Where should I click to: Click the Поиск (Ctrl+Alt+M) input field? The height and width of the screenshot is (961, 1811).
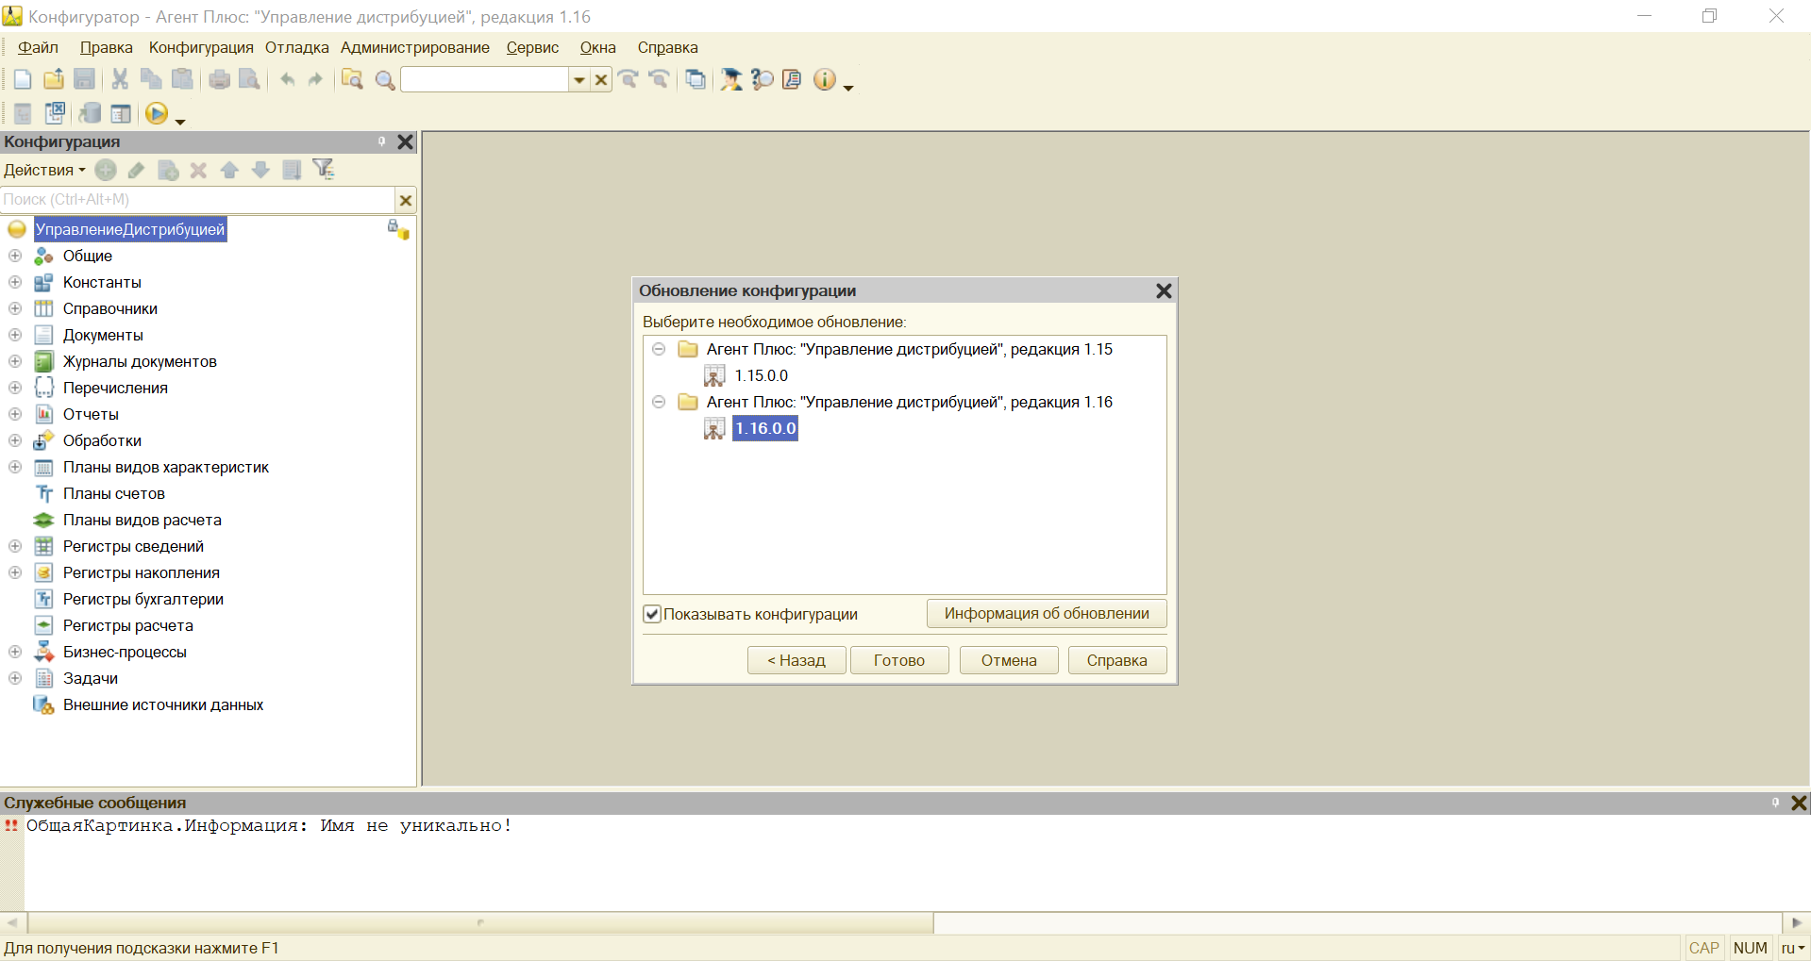pyautogui.click(x=197, y=200)
